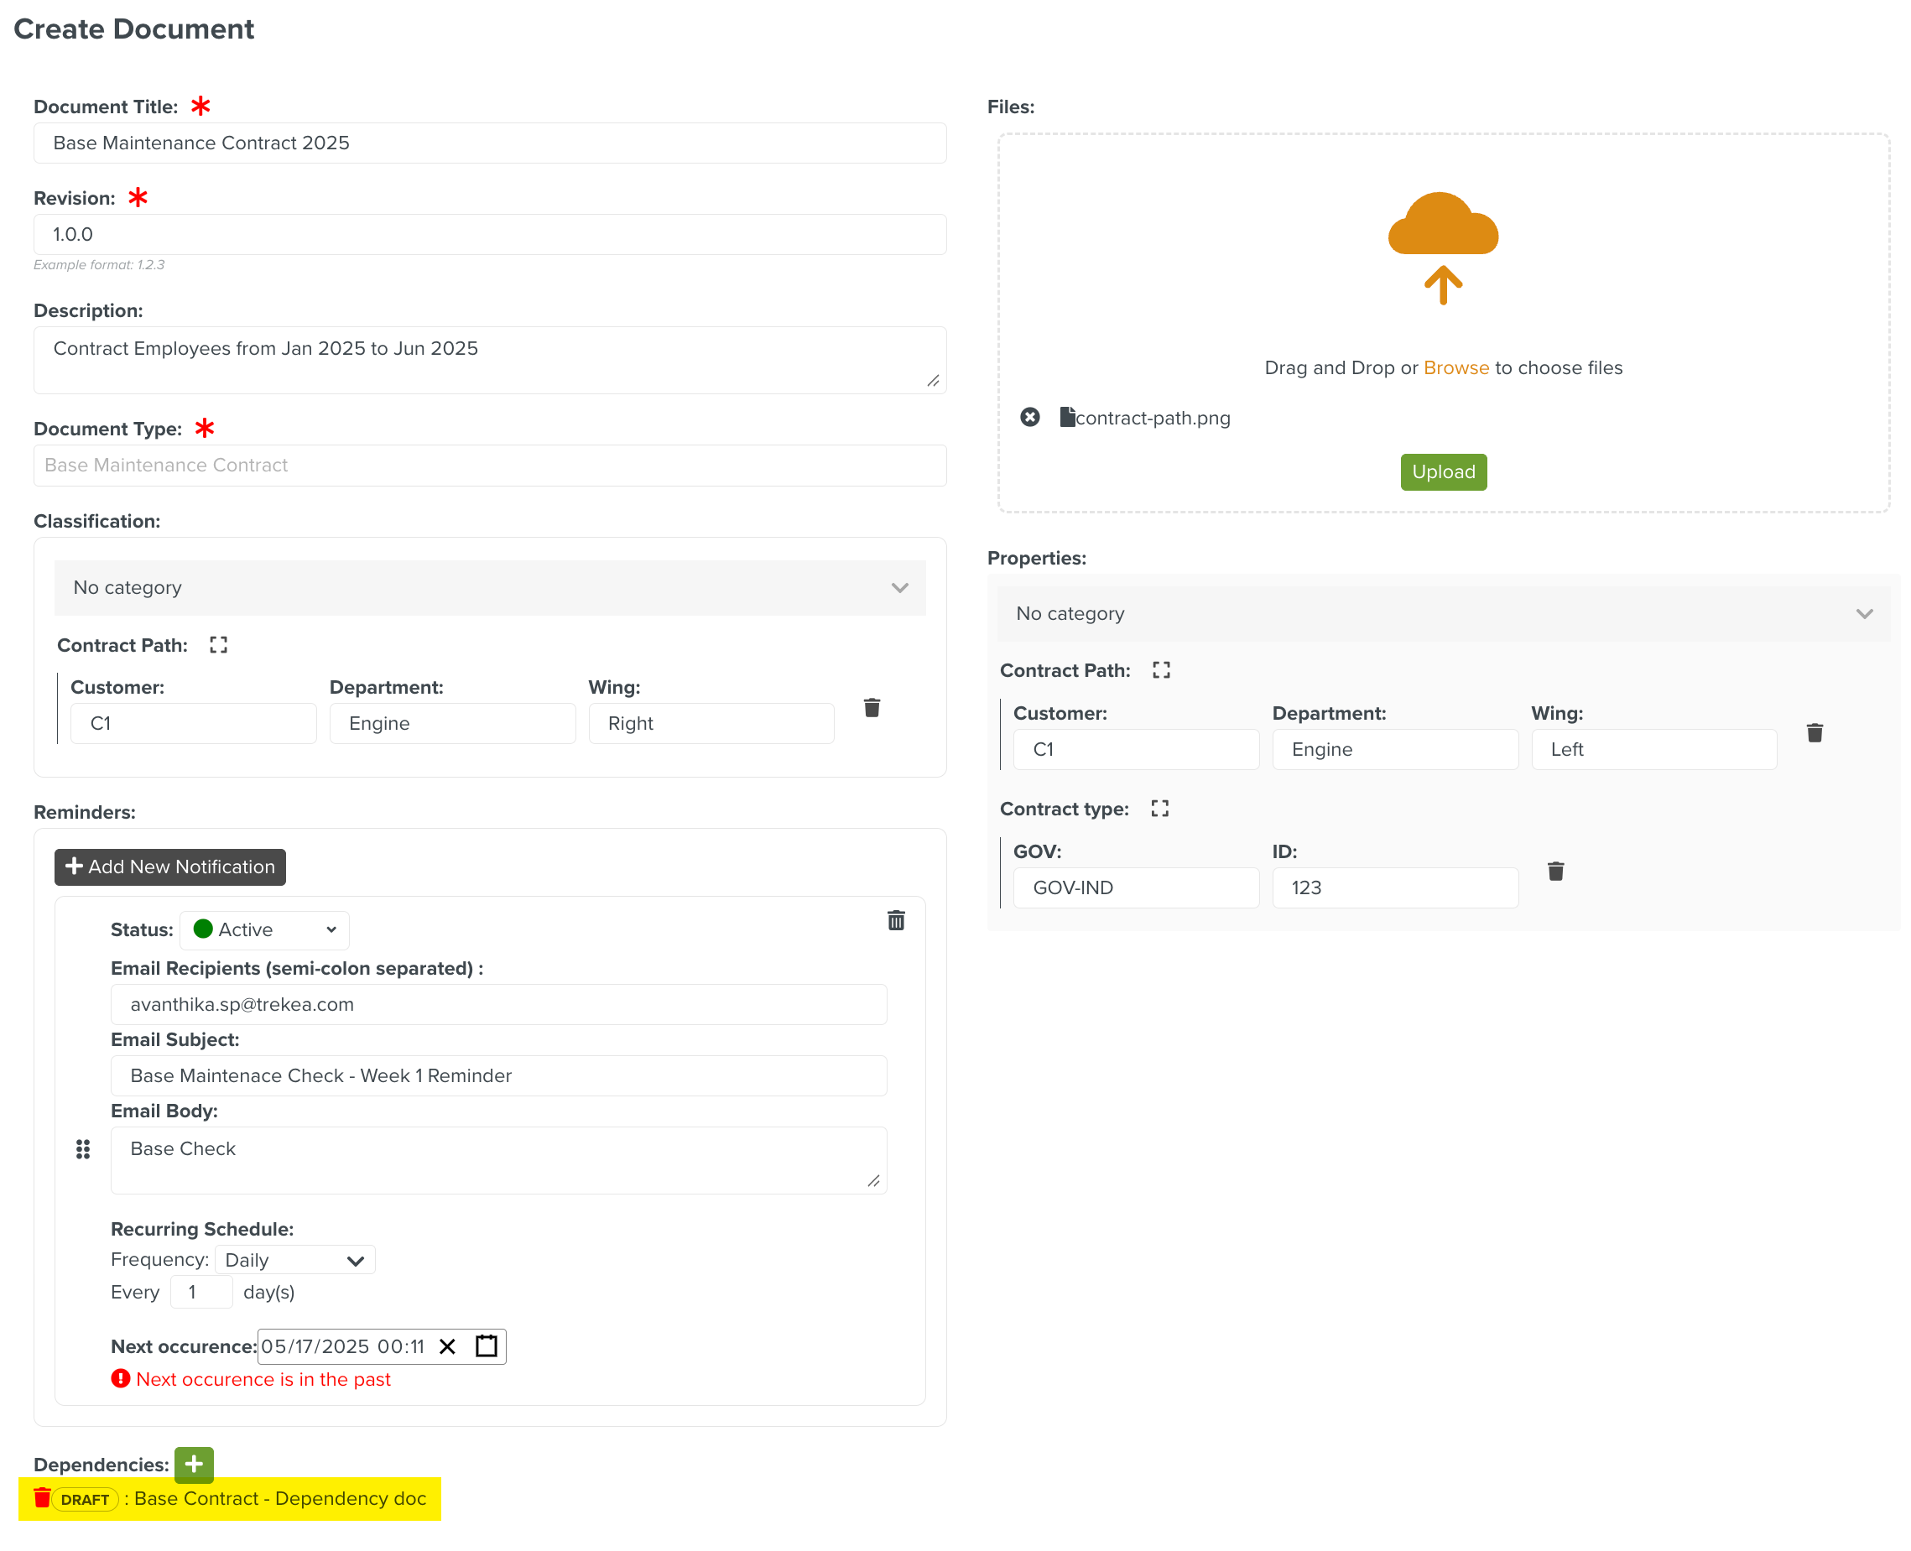Open the Properties No category dropdown
The image size is (1911, 1551).
(x=1443, y=614)
